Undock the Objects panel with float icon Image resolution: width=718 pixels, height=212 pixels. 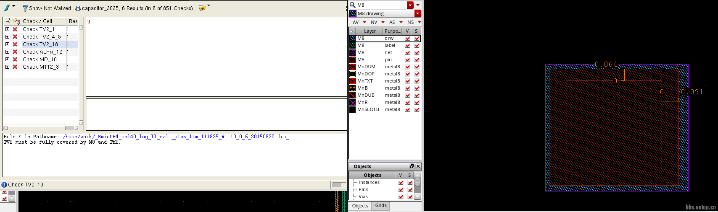[412, 166]
